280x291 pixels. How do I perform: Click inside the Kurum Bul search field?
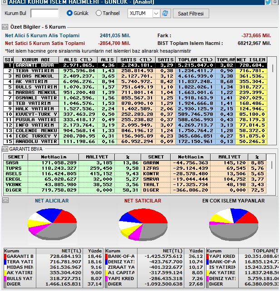click(x=44, y=14)
